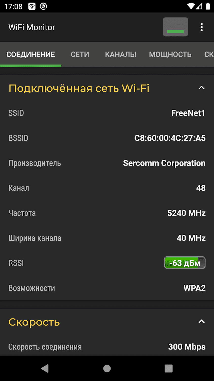Collapse the Скорость section chevron

tap(201, 322)
